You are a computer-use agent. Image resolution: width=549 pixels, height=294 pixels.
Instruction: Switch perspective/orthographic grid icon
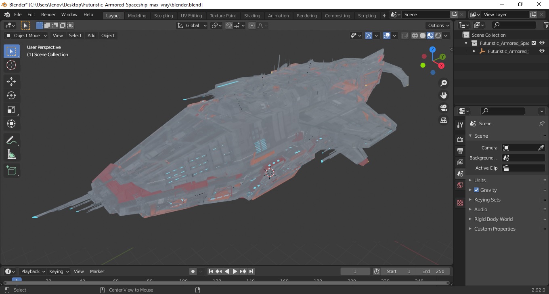coord(444,120)
